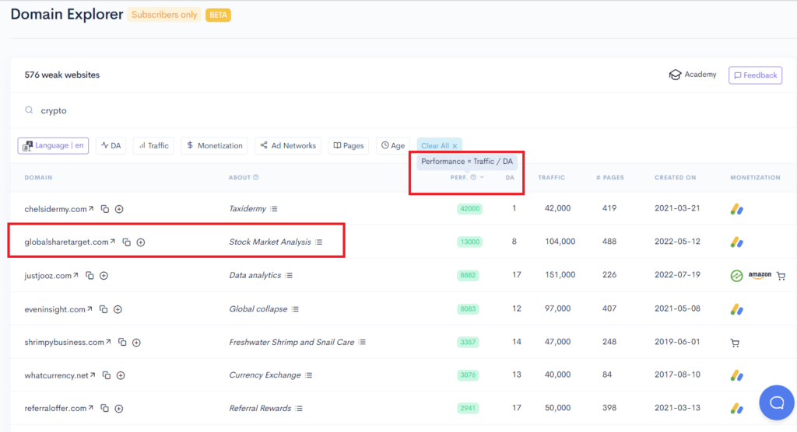The width and height of the screenshot is (797, 432).
Task: Add referraloffer.com with plus icon
Action: 118,409
